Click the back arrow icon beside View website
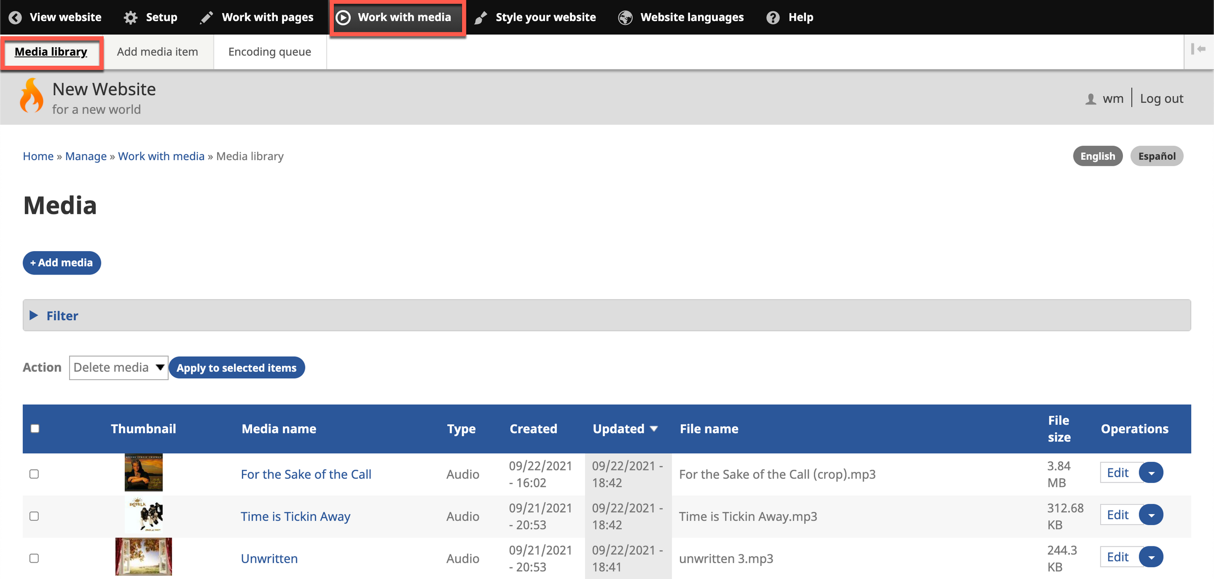The height and width of the screenshot is (579, 1214). coord(15,17)
